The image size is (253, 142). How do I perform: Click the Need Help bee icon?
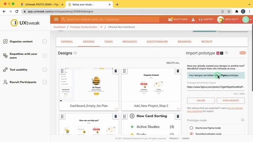(221, 19)
